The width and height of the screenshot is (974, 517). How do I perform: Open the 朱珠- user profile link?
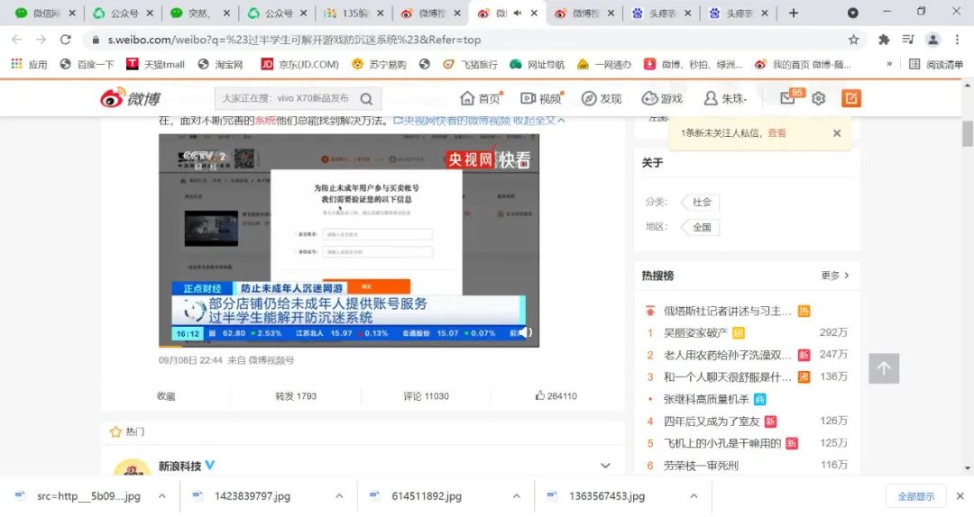pos(725,98)
